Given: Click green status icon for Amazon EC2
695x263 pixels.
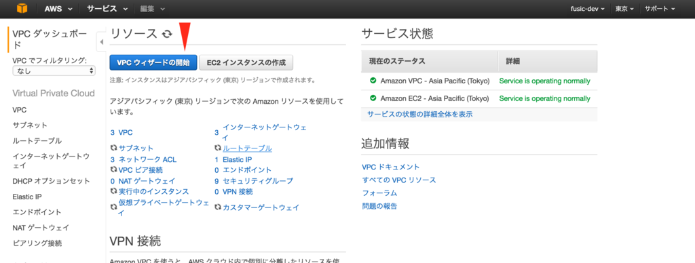Looking at the screenshot, I should point(373,98).
